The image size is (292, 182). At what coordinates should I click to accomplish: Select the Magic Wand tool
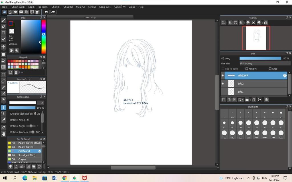tap(3, 87)
